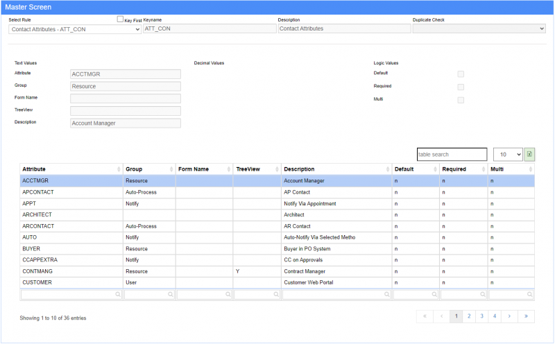Go to page 2 of results
This screenshot has height=344, width=555.
(469, 316)
